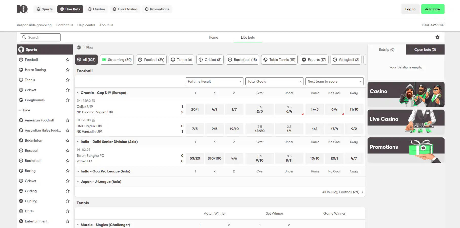This screenshot has height=228, width=460.
Task: Open settings gear icon
Action: [x=437, y=37]
